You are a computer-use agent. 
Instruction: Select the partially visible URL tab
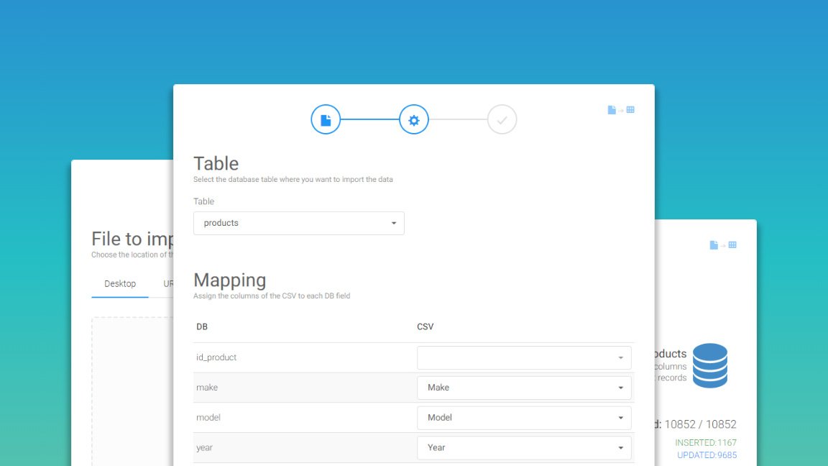pyautogui.click(x=168, y=284)
